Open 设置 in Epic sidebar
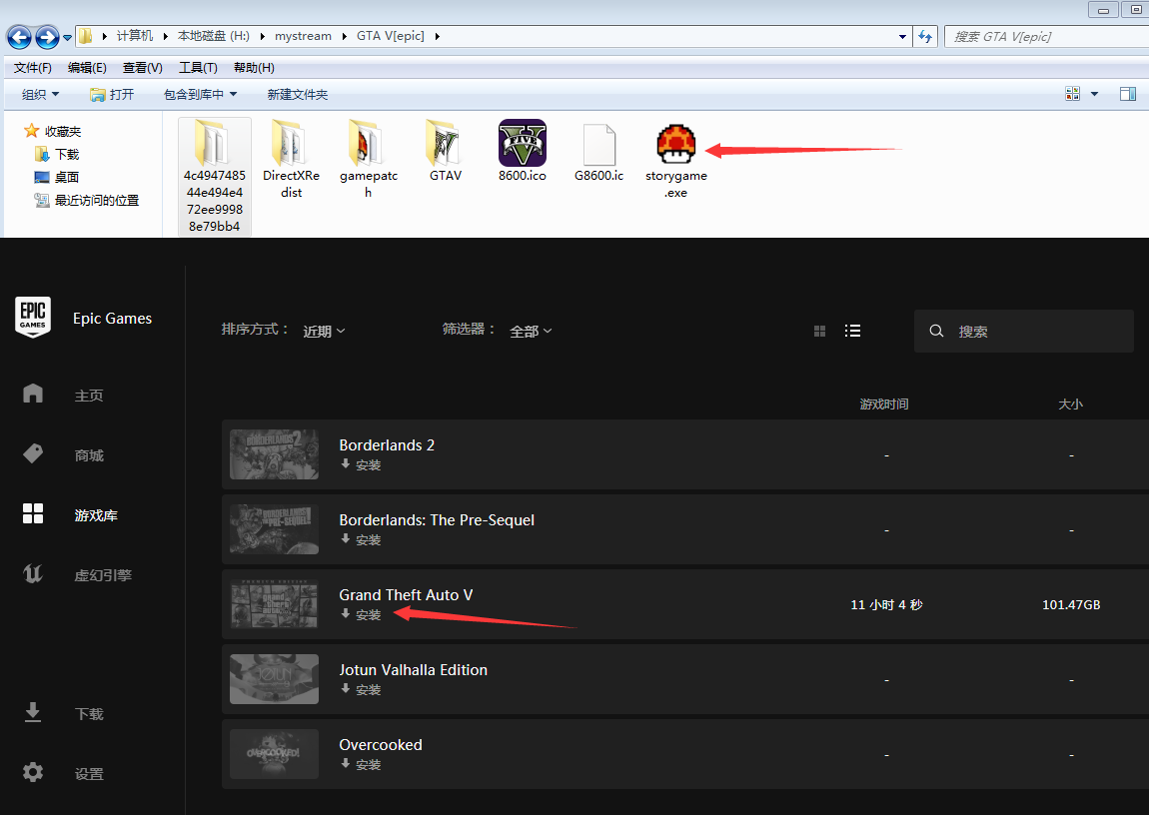1149x815 pixels. coord(64,773)
